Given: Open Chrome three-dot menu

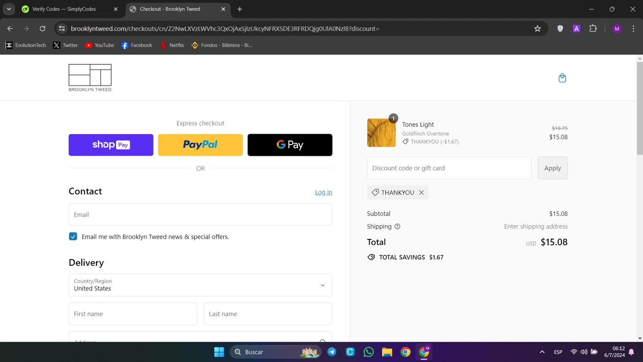Looking at the screenshot, I should pos(633,29).
